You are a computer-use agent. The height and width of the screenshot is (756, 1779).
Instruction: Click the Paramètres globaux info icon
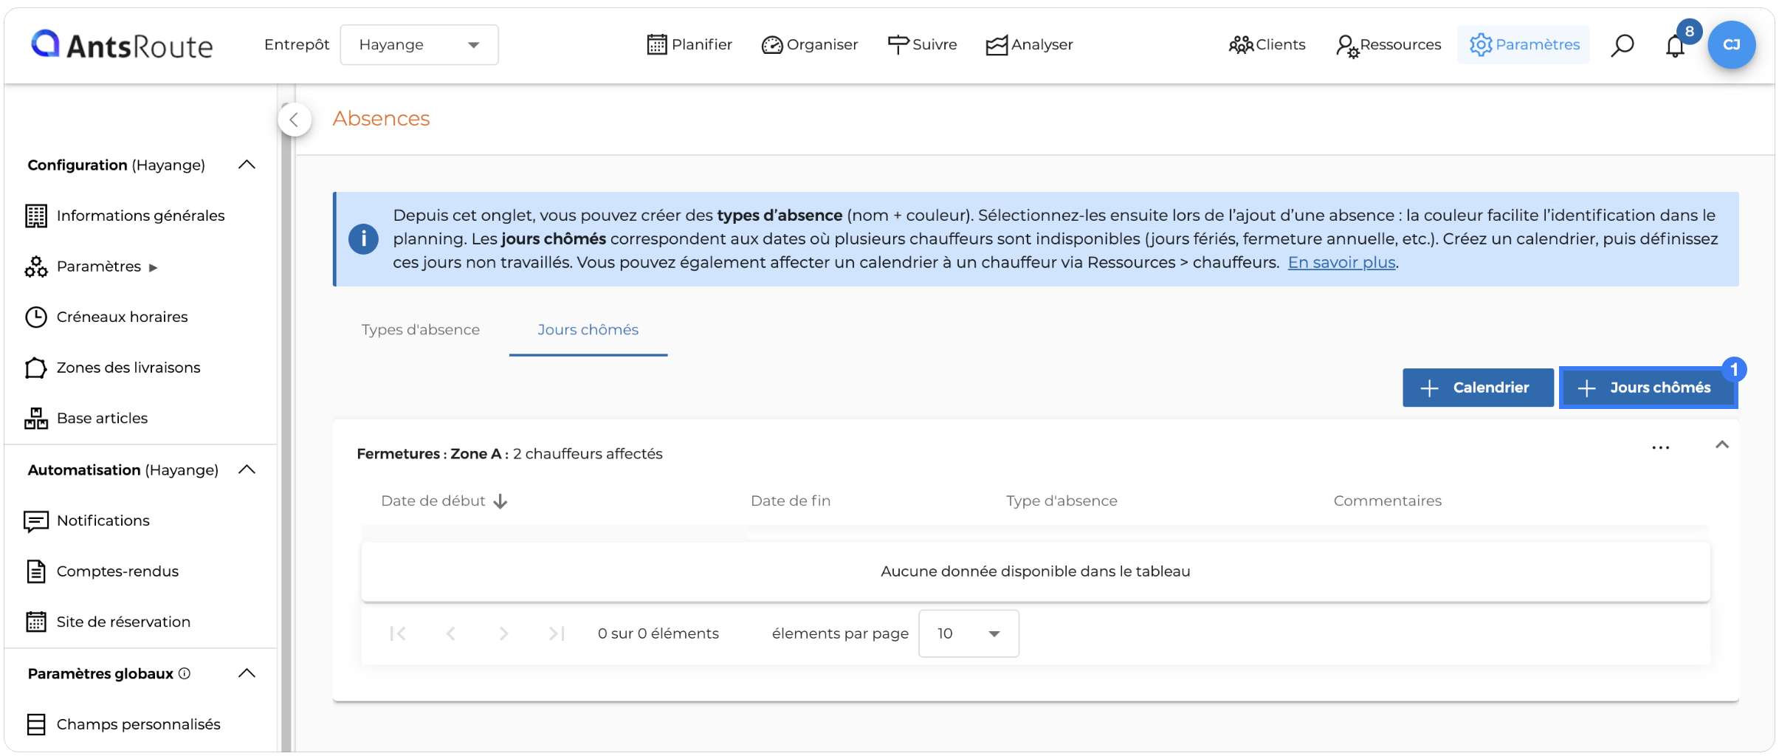185,673
